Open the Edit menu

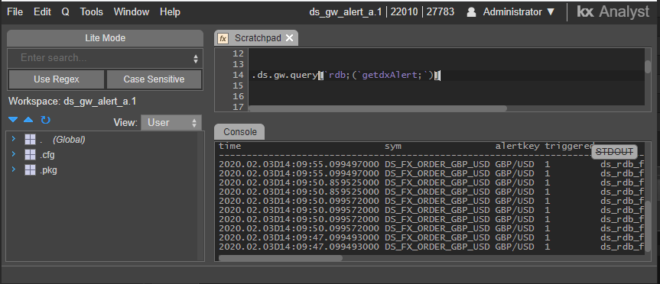pyautogui.click(x=42, y=12)
